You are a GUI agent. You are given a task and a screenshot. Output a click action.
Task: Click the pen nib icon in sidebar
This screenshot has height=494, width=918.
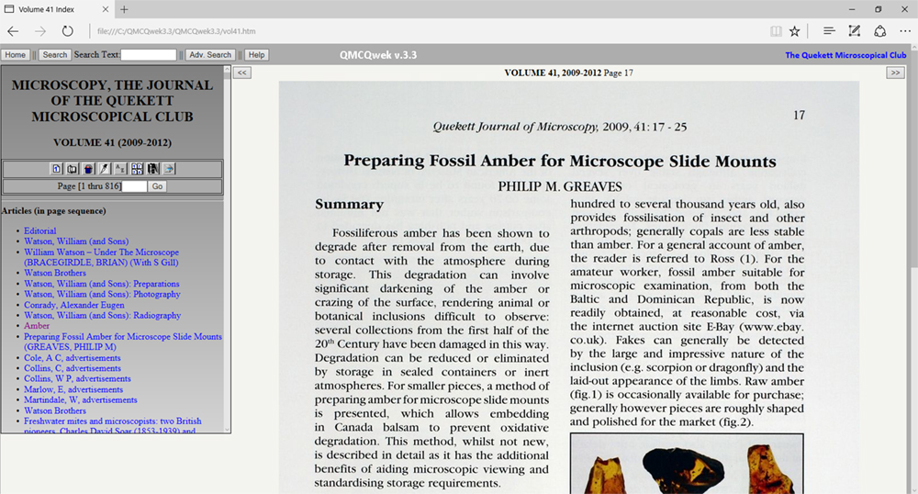105,169
